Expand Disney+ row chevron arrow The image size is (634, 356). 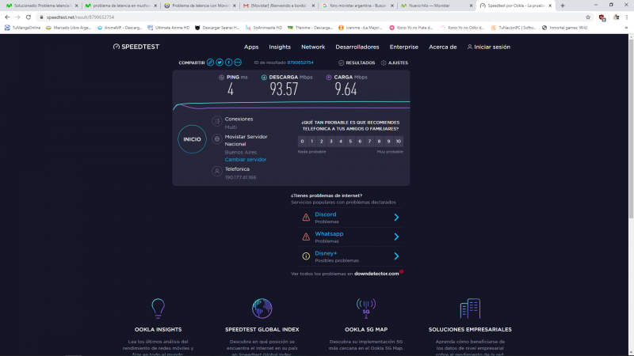tap(396, 256)
